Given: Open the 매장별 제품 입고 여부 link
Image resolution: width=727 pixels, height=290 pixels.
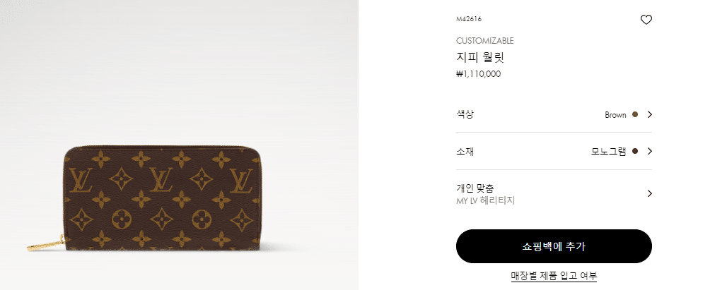Looking at the screenshot, I should [554, 276].
